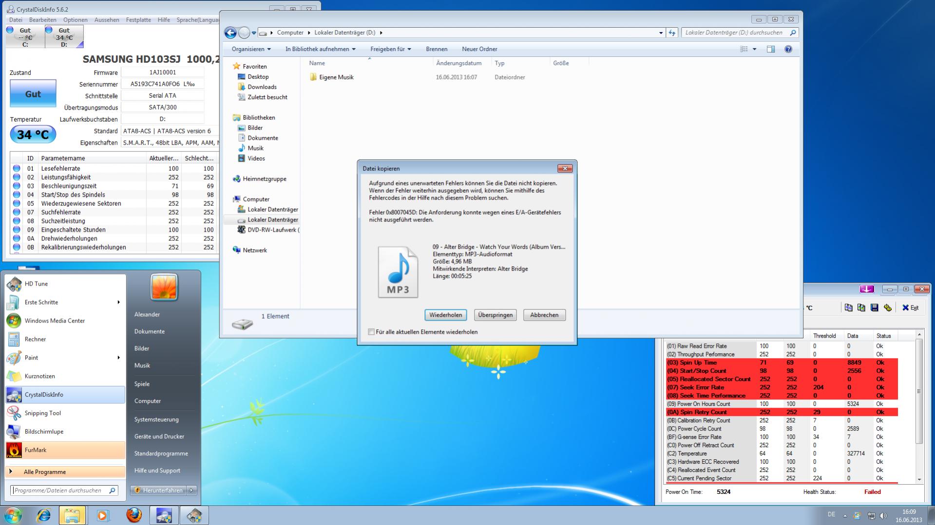Change view with Explorer view icon
Screen dimensions: 935x525
[x=744, y=49]
